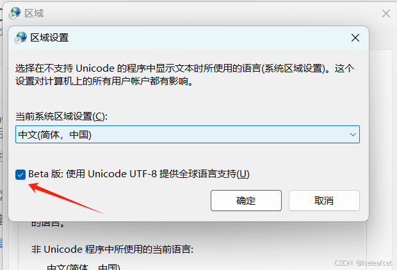Click the partially hidden 中文(简体，中国) text below the dialog
The height and width of the screenshot is (270, 397).
(83, 267)
